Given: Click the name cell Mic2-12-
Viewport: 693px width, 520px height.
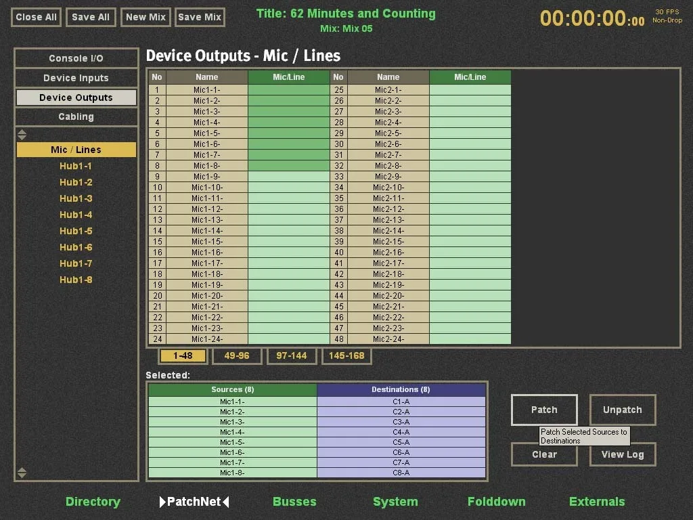Looking at the screenshot, I should coord(388,209).
